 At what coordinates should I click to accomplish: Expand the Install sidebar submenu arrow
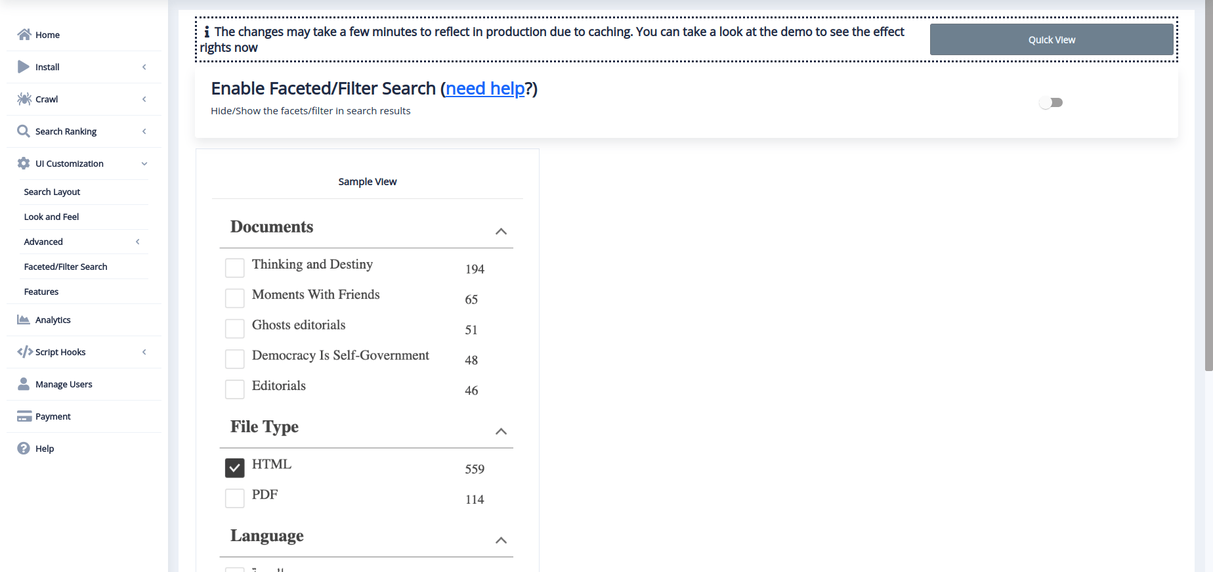coord(144,67)
